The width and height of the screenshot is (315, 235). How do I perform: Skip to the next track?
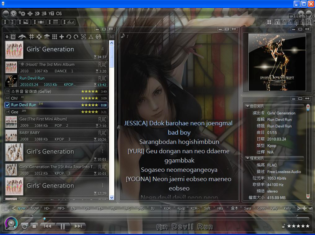[x=78, y=226]
